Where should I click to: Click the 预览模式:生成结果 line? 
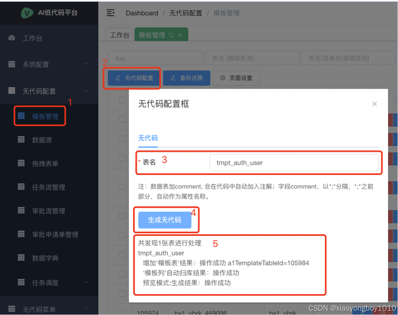[x=187, y=283]
